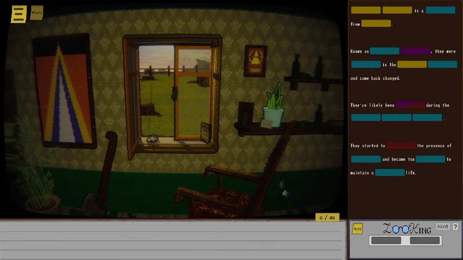Click the LooKing glasses logo
This screenshot has width=463, height=260.
pos(407,228)
